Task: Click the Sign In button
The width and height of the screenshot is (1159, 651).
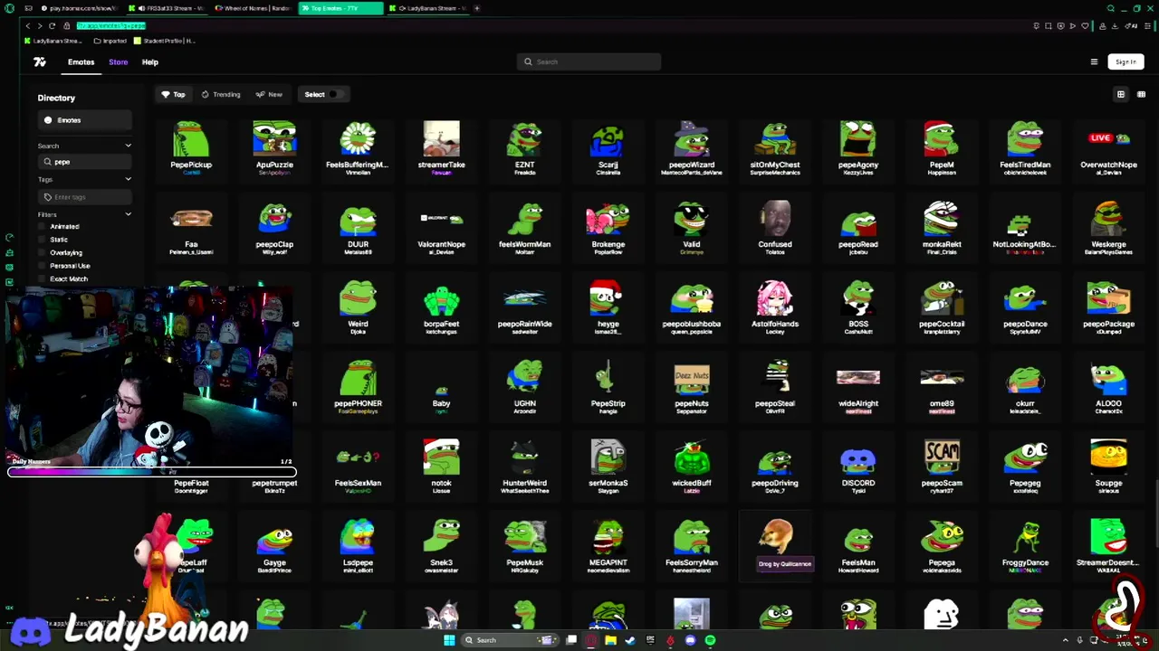Action: tap(1125, 62)
